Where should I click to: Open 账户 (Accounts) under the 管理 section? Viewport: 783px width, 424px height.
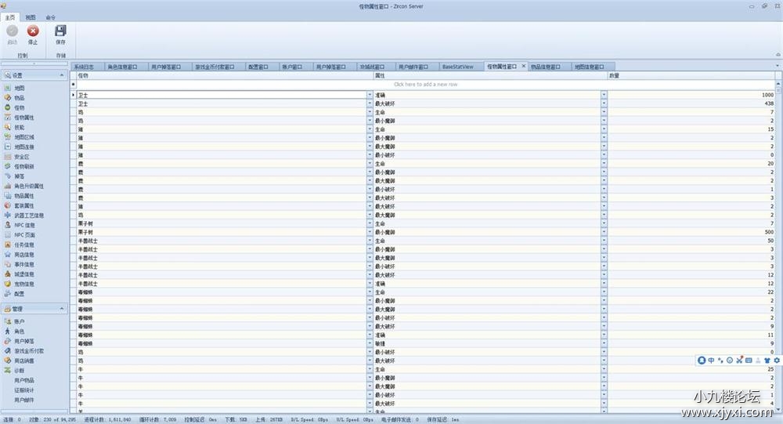(x=19, y=322)
